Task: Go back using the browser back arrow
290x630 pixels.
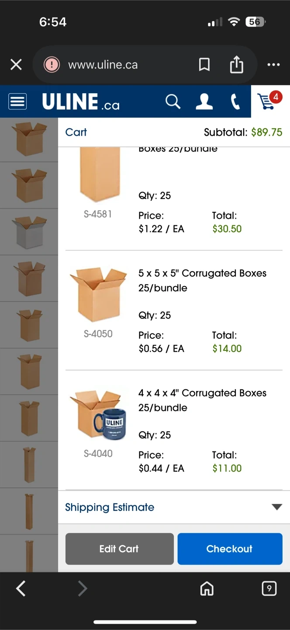Action: [x=21, y=588]
